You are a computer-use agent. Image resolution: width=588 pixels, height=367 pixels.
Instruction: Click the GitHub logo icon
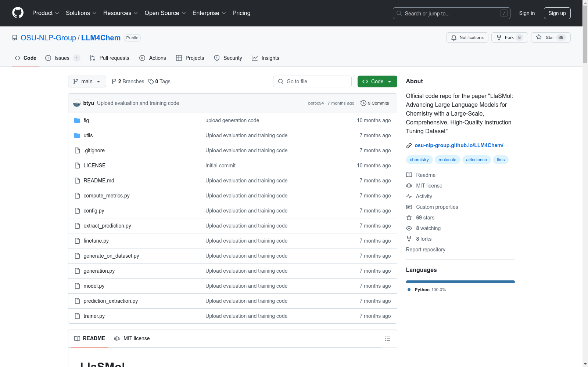click(x=18, y=13)
